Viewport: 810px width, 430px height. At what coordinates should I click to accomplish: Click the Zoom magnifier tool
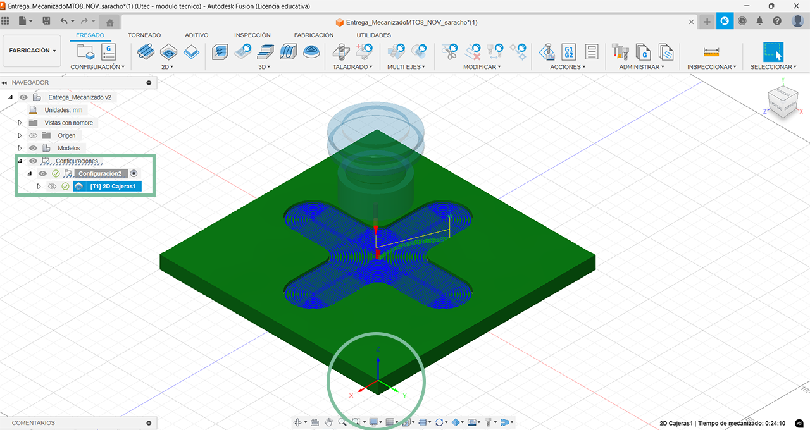pos(342,422)
